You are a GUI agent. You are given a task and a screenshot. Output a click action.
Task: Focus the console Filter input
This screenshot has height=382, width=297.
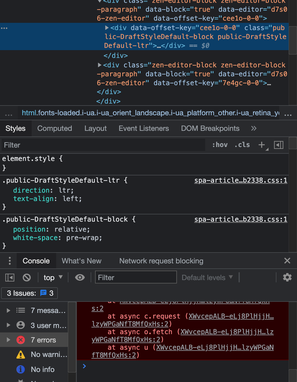pyautogui.click(x=136, y=278)
